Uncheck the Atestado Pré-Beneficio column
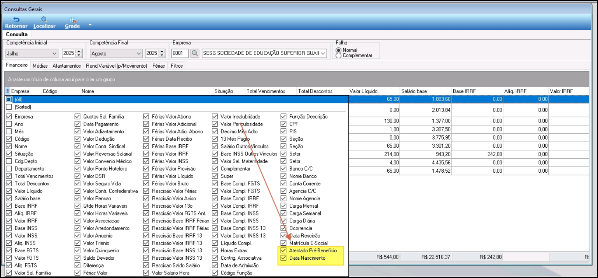Viewport: 598px width, 278px height. click(x=283, y=250)
